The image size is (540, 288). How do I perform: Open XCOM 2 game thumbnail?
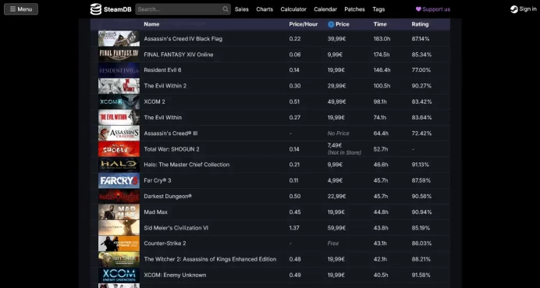pyautogui.click(x=119, y=101)
